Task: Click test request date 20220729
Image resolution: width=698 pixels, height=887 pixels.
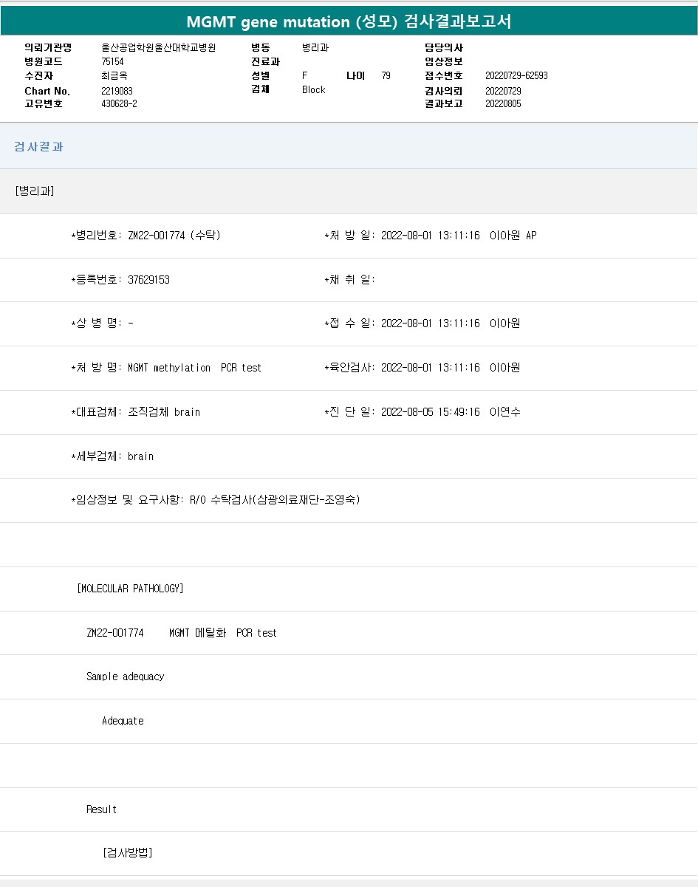Action: [x=503, y=91]
